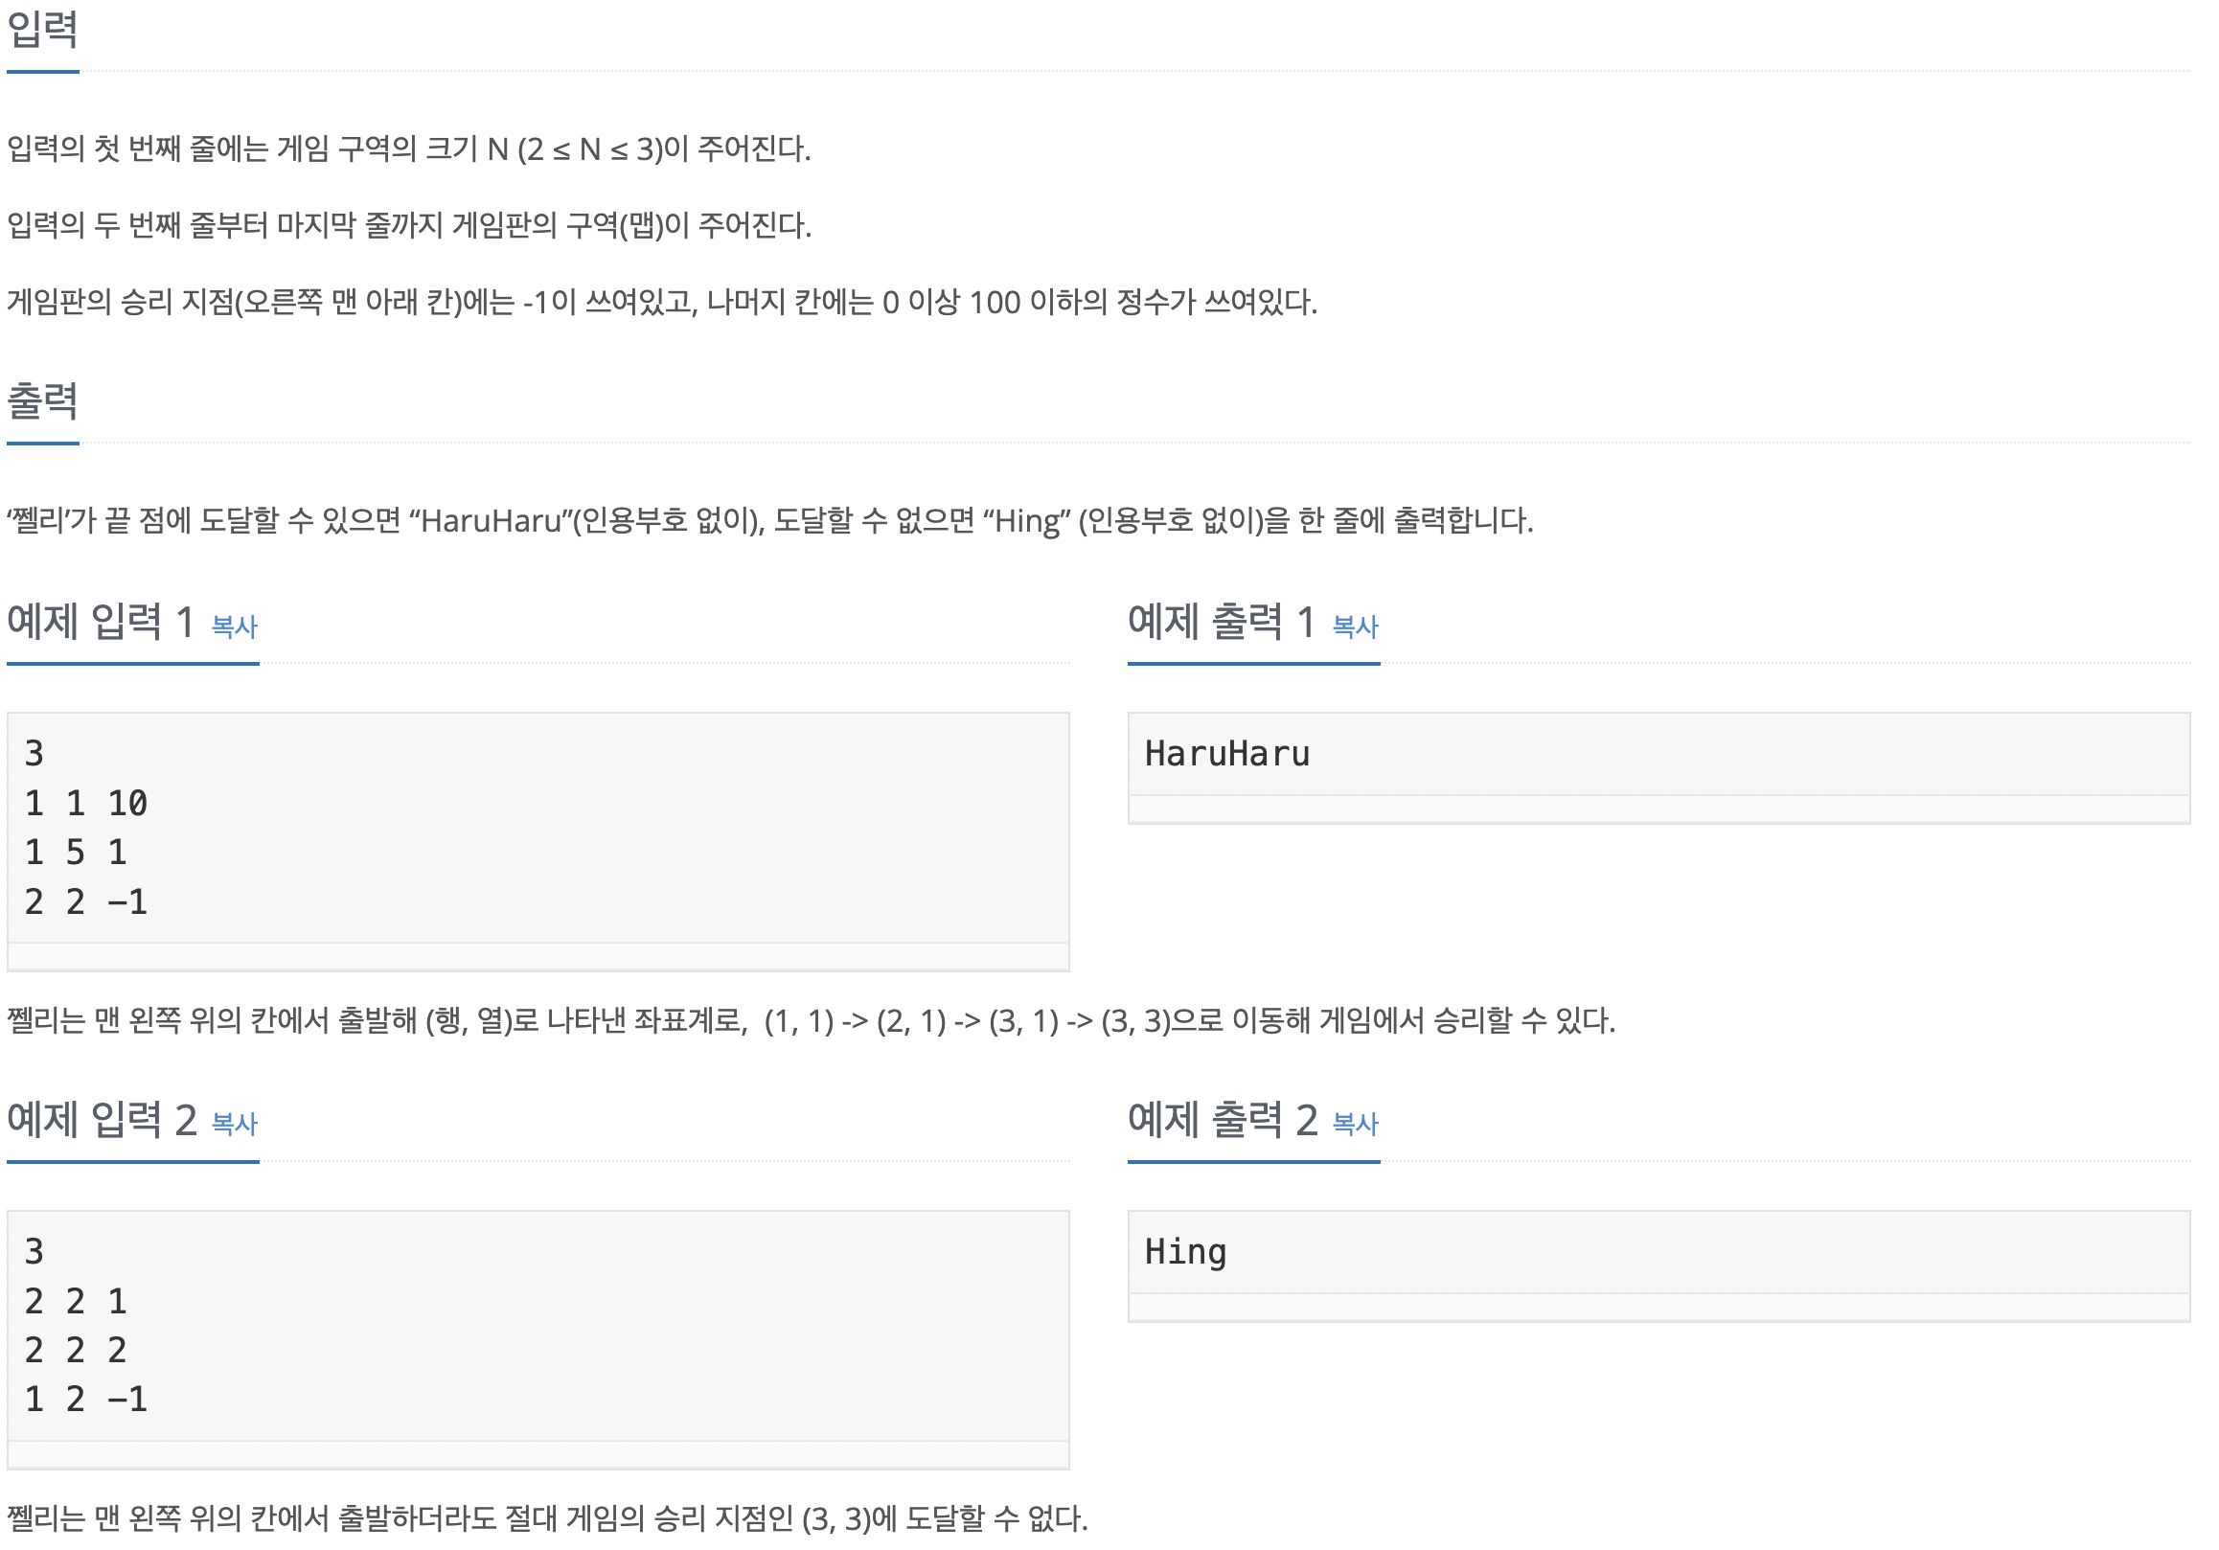Viewport: 2219px width, 1550px height.
Task: Click the 예제 입력 1 heading
Action: [x=101, y=622]
